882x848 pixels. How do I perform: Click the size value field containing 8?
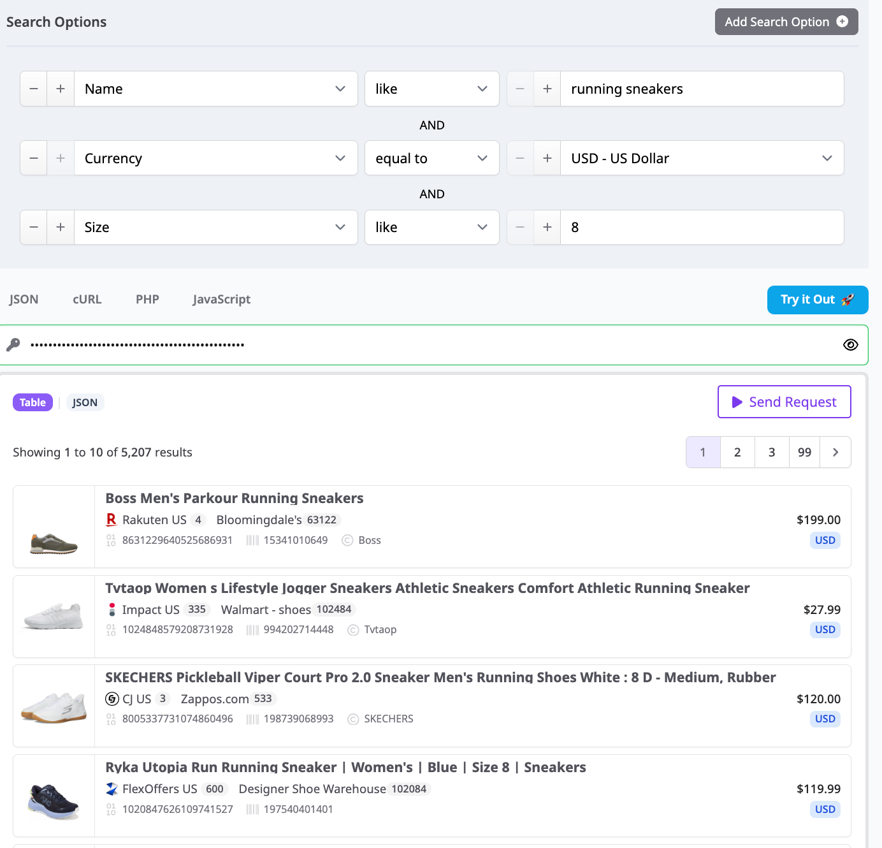click(702, 227)
